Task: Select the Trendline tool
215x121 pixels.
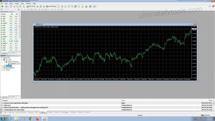Action: (15, 9)
